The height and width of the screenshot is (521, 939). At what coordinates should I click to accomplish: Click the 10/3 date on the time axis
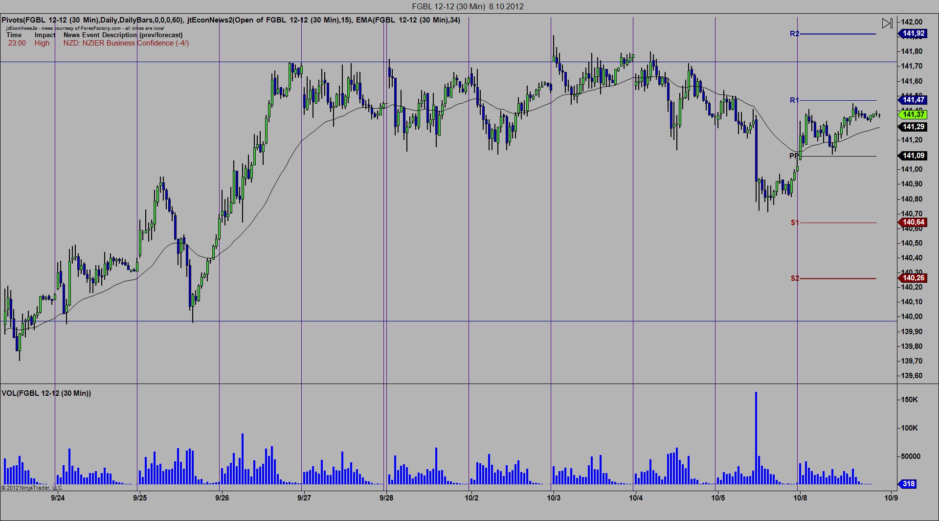[x=554, y=498]
